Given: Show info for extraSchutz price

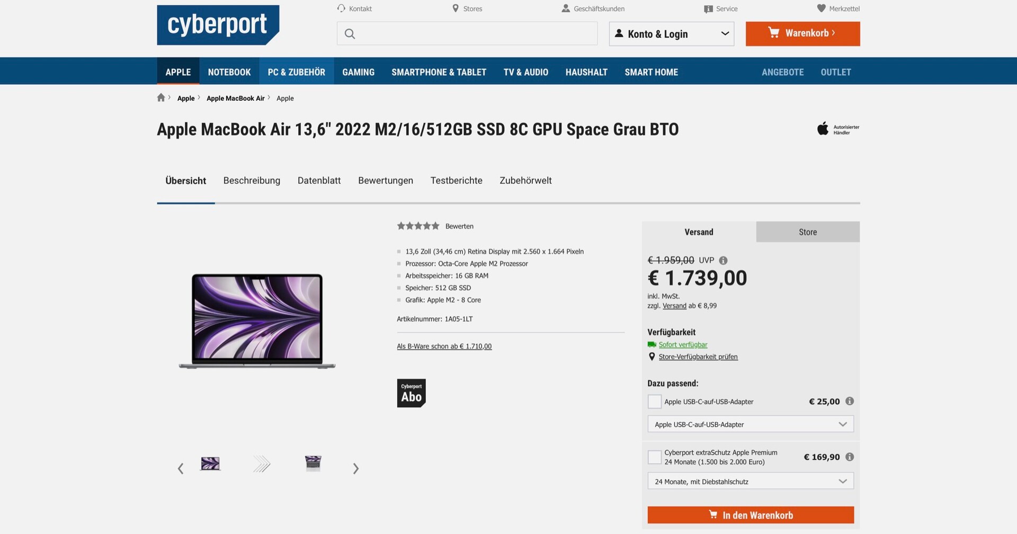Looking at the screenshot, I should tap(850, 457).
